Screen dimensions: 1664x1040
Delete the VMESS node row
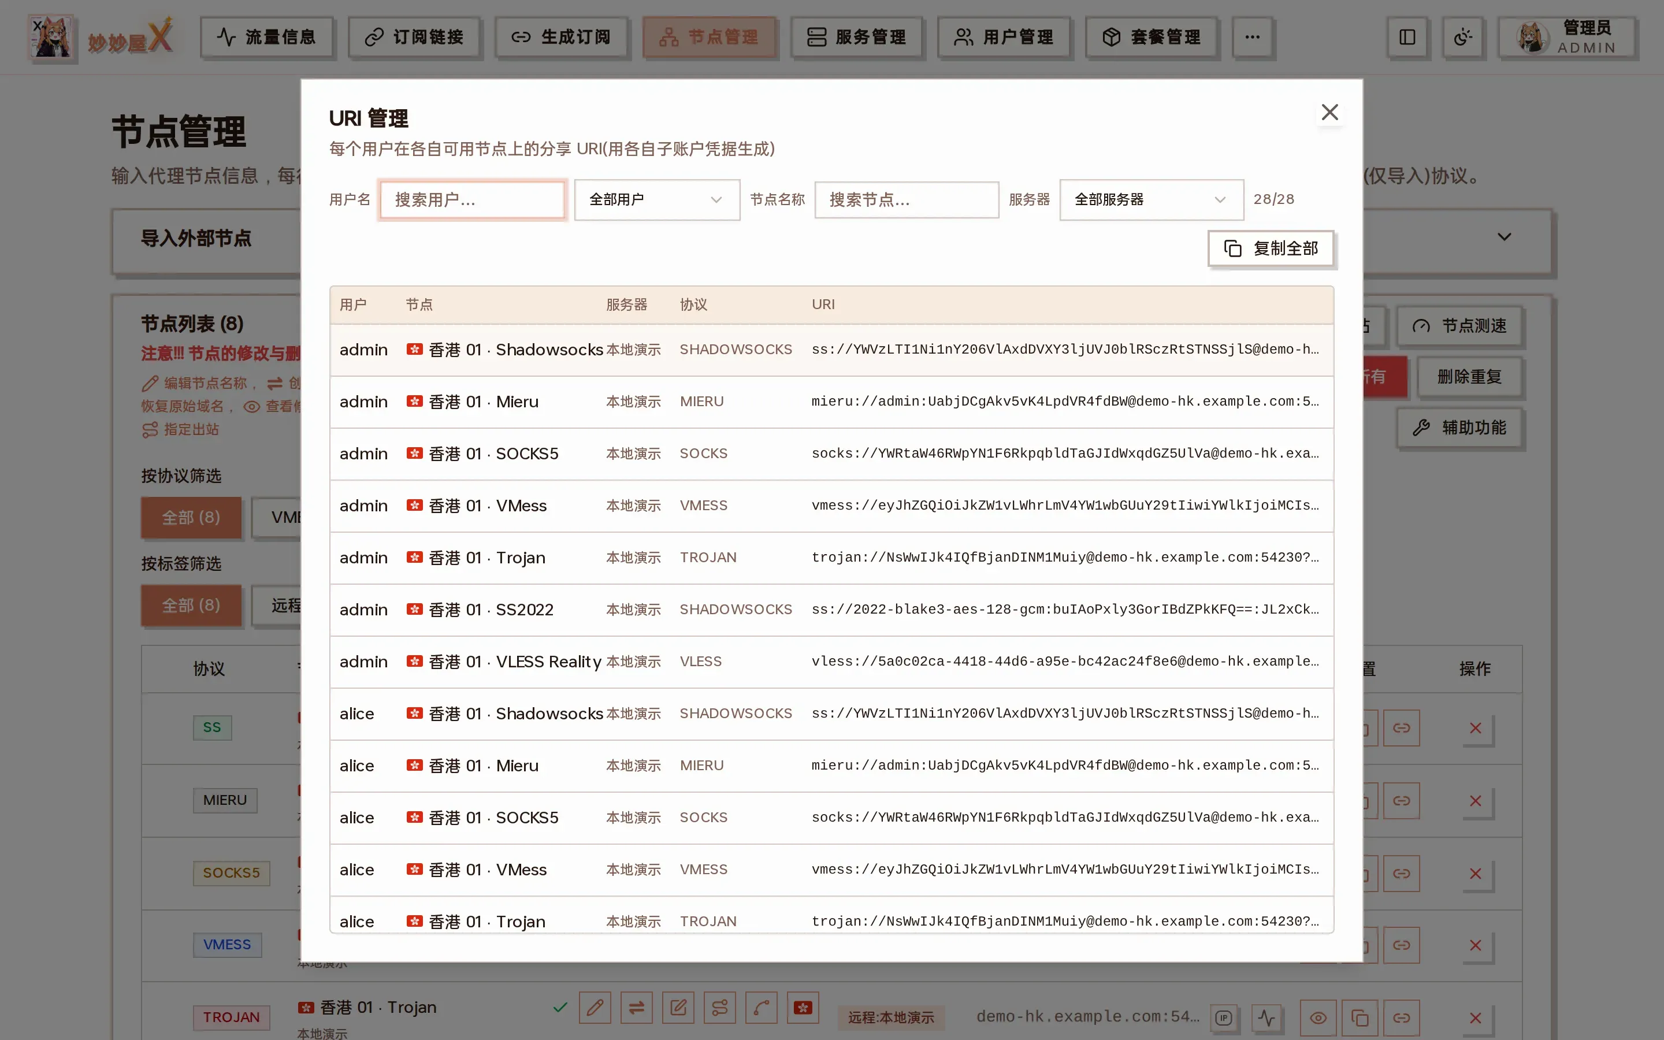tap(1476, 946)
